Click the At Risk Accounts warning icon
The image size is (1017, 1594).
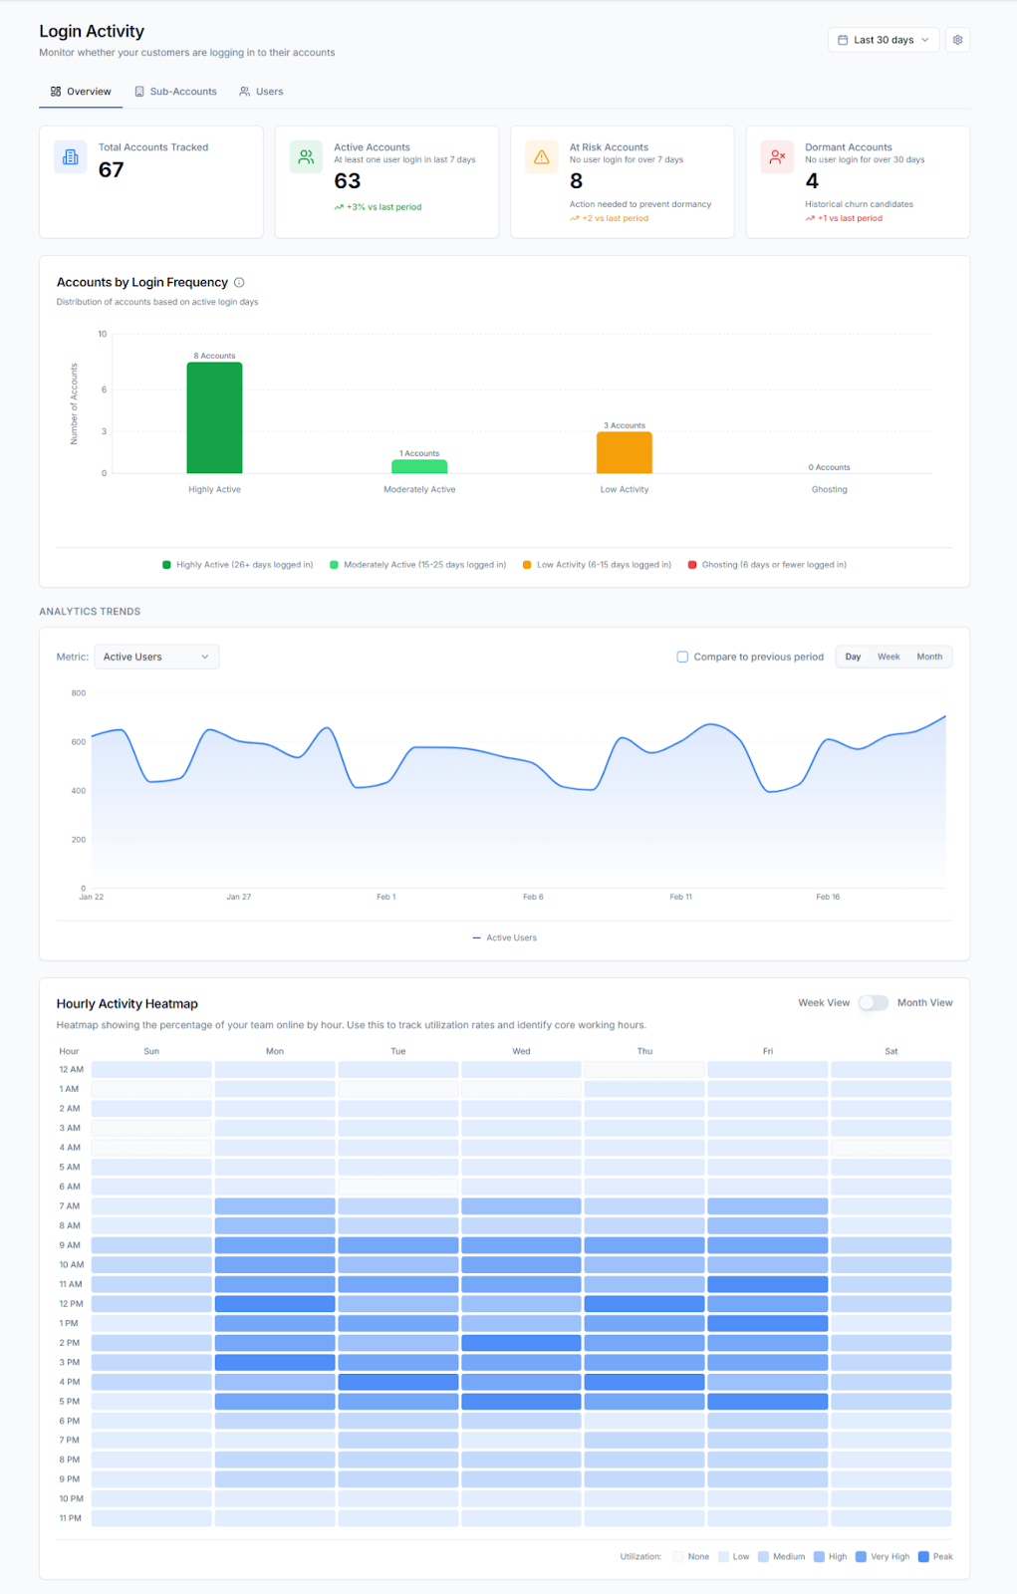[542, 157]
